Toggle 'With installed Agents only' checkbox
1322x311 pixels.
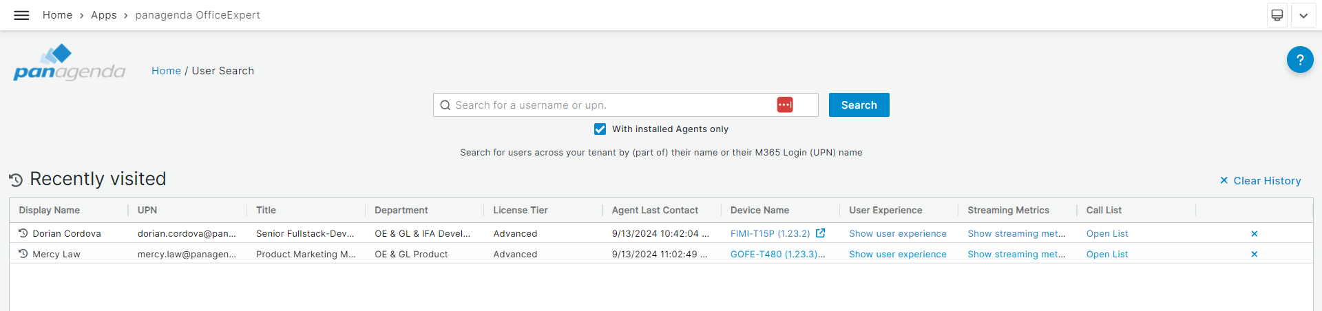[600, 129]
